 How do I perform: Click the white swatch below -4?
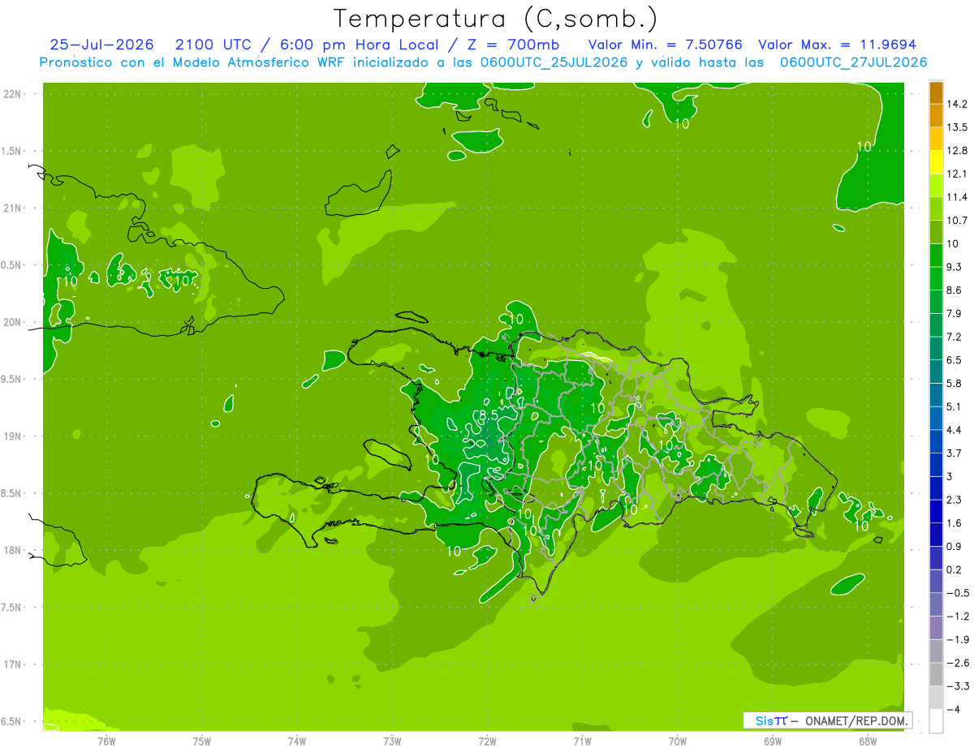tap(936, 720)
